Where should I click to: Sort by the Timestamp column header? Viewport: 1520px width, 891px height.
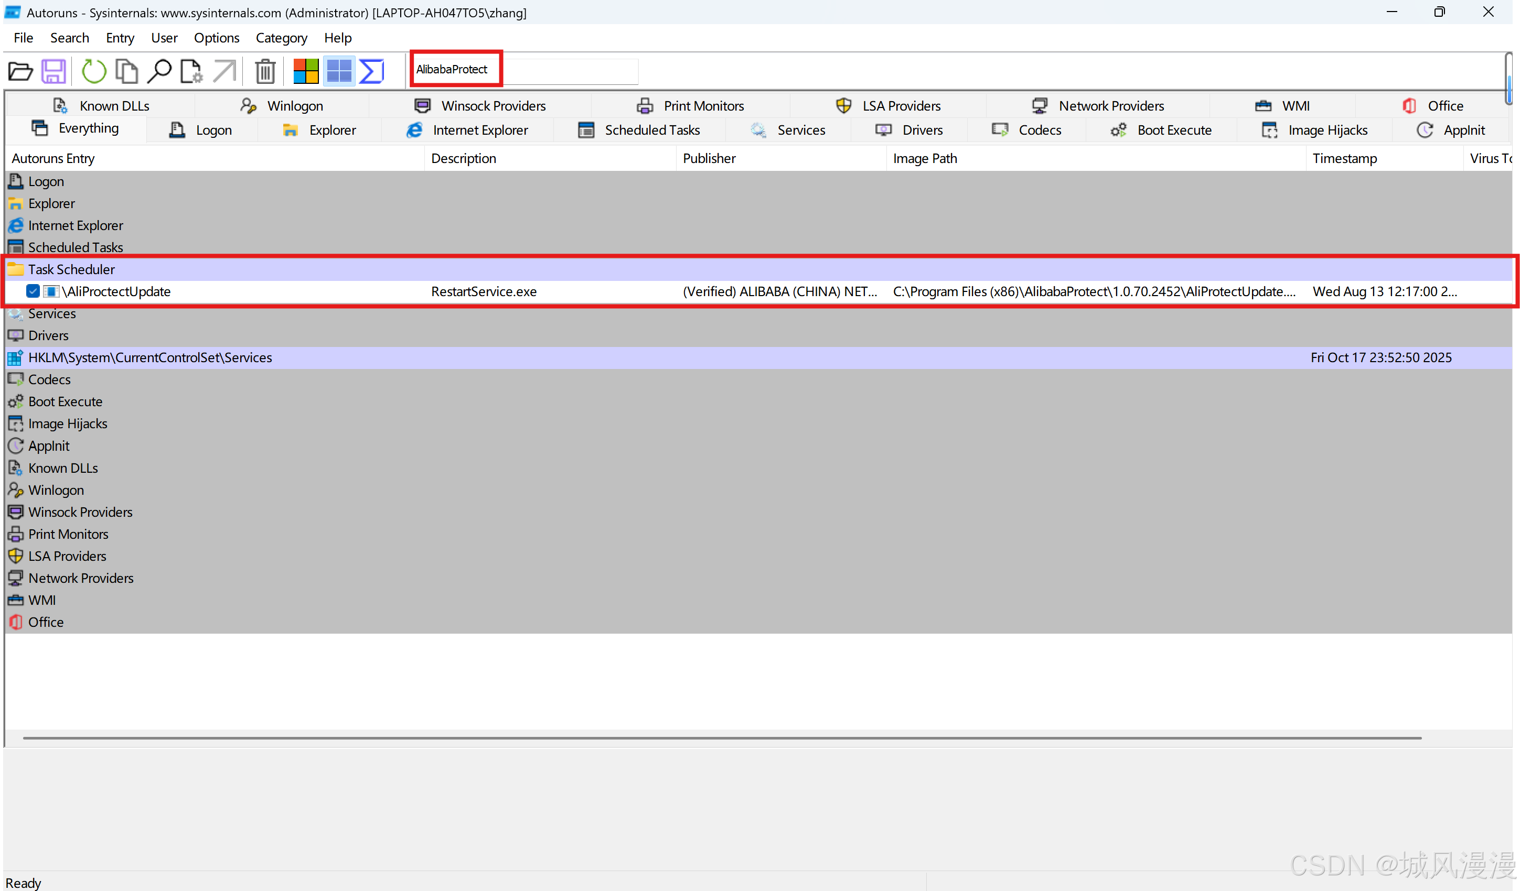1344,159
